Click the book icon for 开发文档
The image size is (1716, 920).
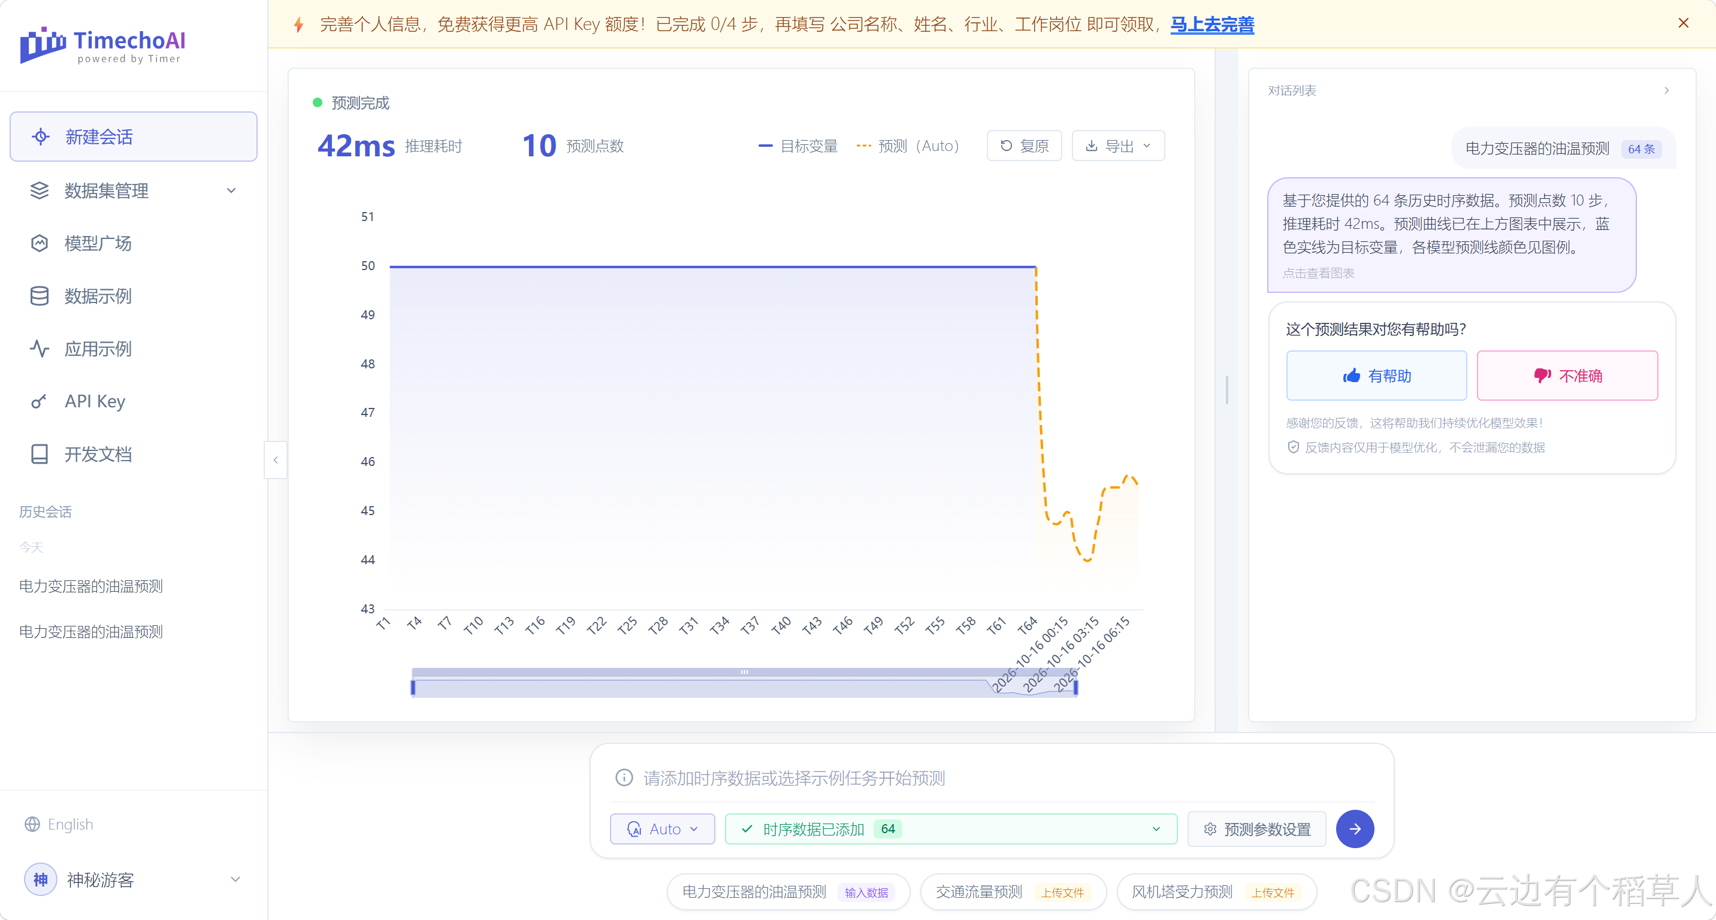pyautogui.click(x=40, y=454)
